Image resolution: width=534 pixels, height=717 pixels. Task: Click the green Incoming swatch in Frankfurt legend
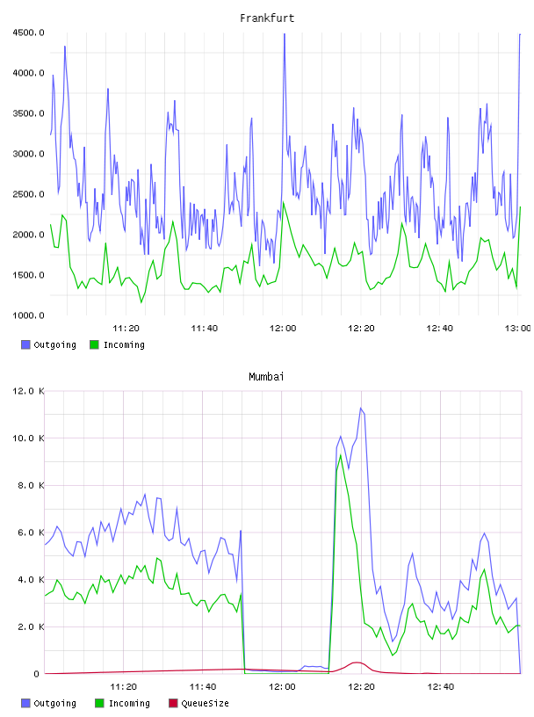click(x=94, y=344)
